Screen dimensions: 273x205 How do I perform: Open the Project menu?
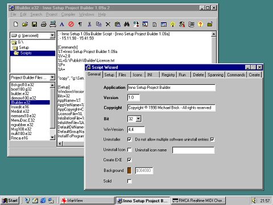pyautogui.click(x=52, y=14)
